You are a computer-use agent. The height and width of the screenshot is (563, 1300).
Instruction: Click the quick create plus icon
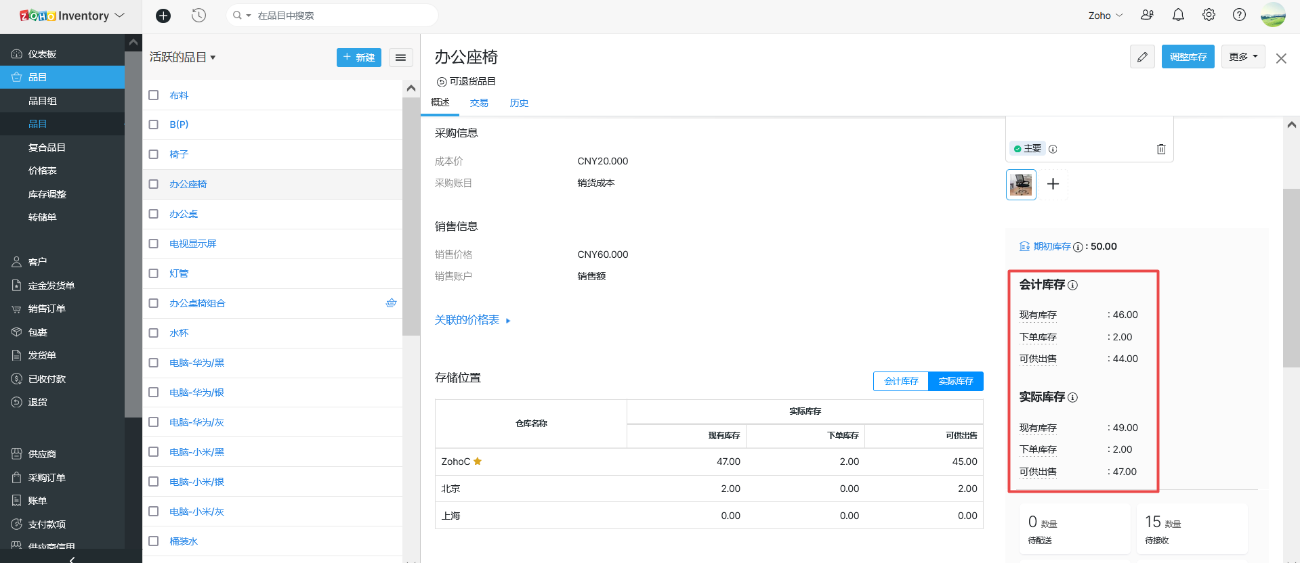pos(163,16)
